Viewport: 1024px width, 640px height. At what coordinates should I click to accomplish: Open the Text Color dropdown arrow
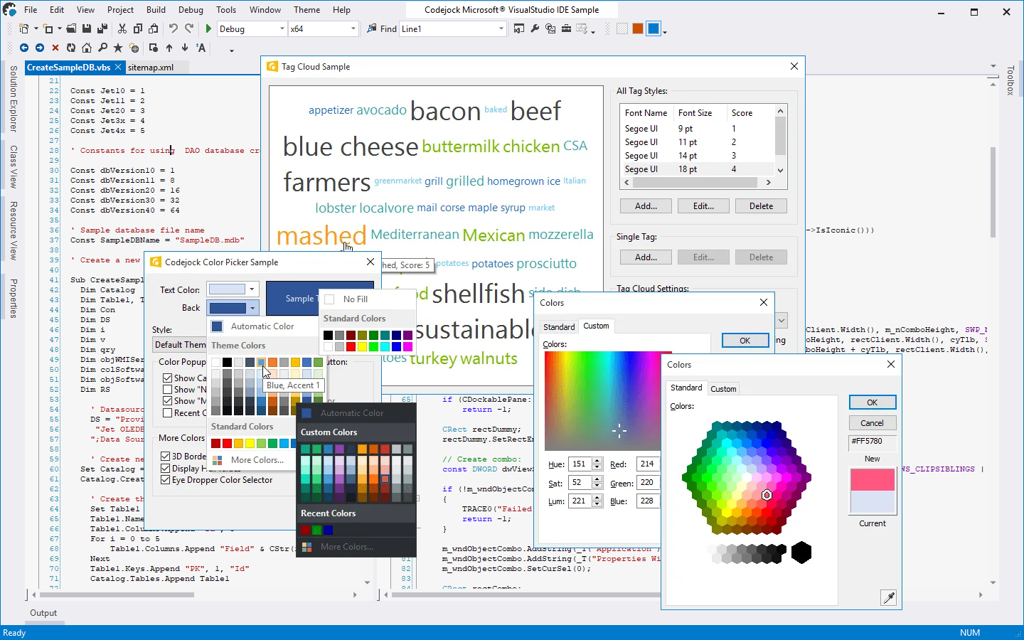pos(252,289)
